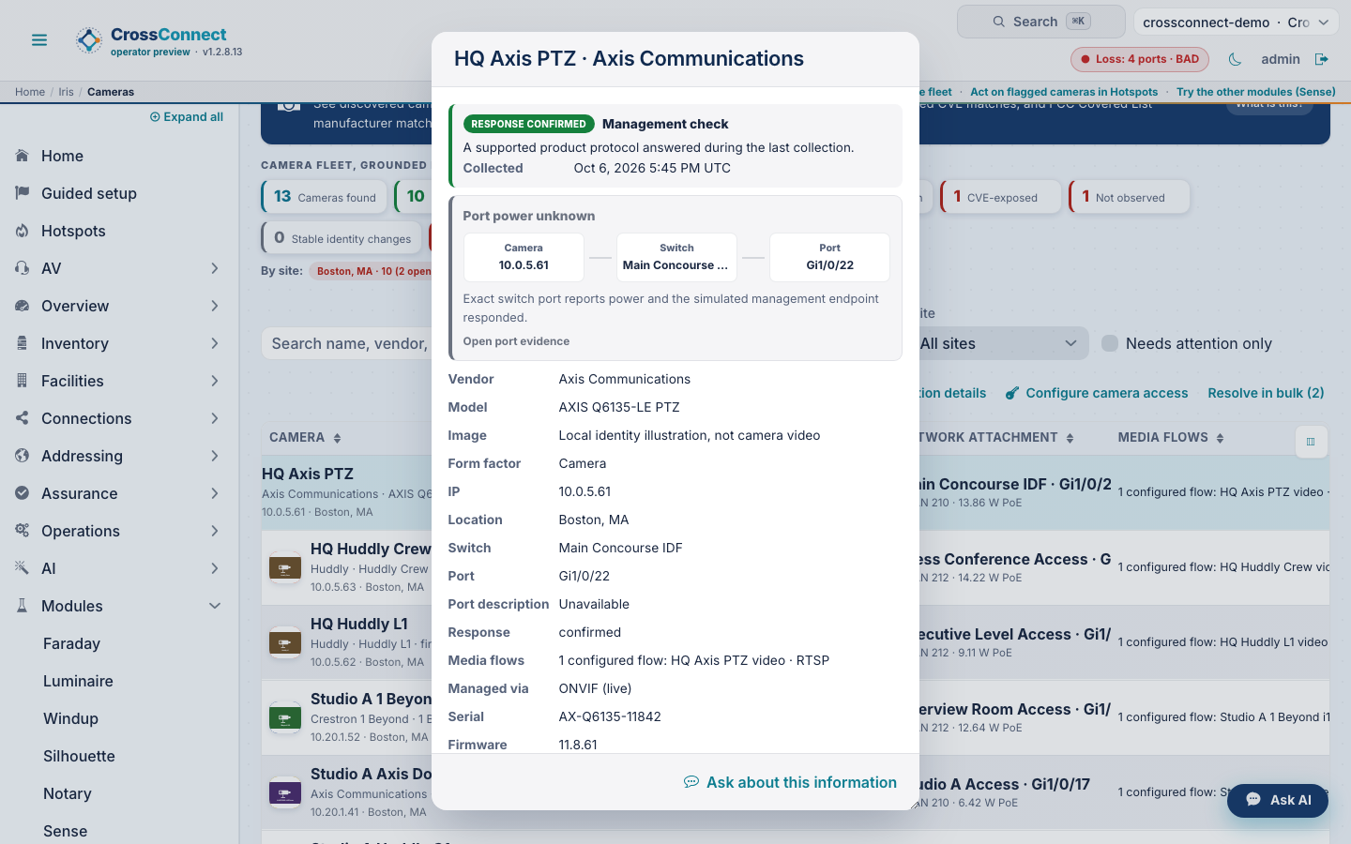Click the Loss: 4 ports BAD badge
Screen dimensions: 1351x844
coord(1140,59)
